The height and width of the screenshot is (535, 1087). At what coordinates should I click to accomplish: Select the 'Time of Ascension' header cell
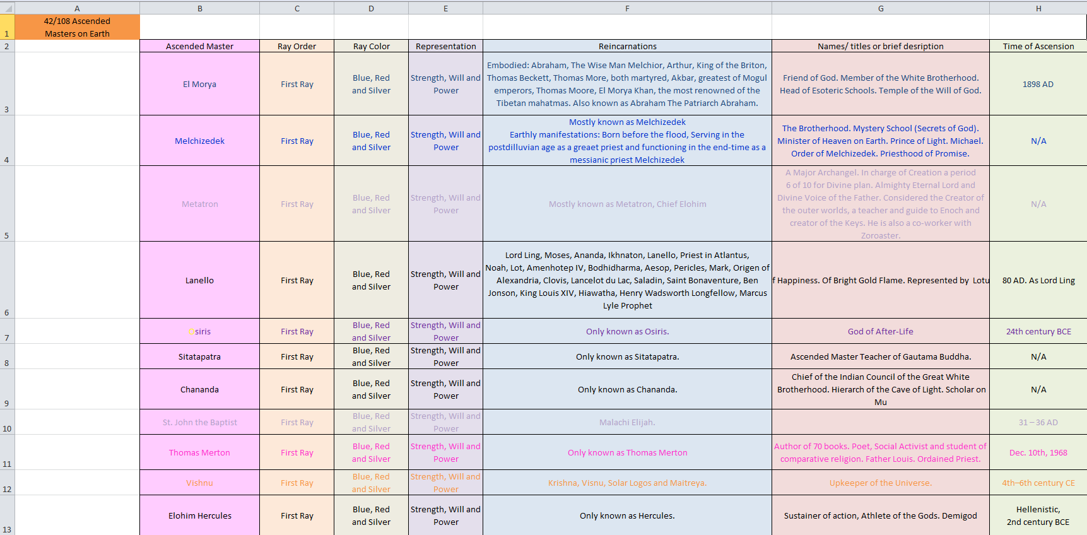coord(1038,46)
